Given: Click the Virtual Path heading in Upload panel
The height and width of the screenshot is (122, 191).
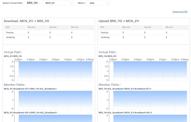Looking at the screenshot, I should [x=108, y=52].
